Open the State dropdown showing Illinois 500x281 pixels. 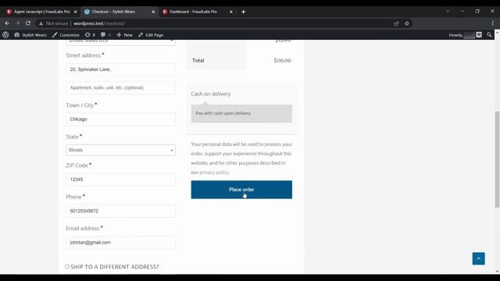120,150
